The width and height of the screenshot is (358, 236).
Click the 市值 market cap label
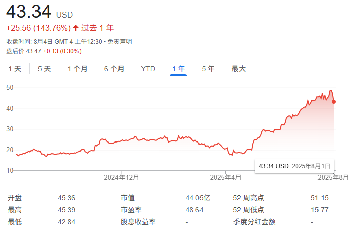[x=127, y=198]
